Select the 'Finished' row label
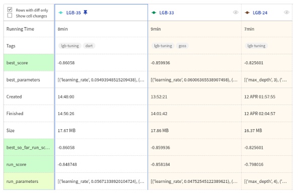 [15, 114]
